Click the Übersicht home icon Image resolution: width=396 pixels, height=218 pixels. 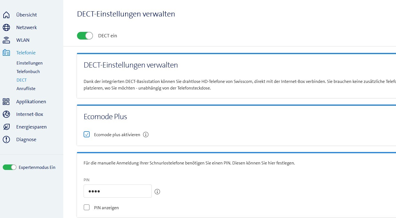6,15
